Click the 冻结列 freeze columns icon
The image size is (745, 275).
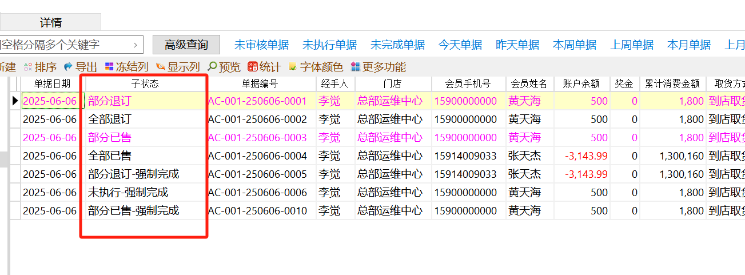coord(109,67)
